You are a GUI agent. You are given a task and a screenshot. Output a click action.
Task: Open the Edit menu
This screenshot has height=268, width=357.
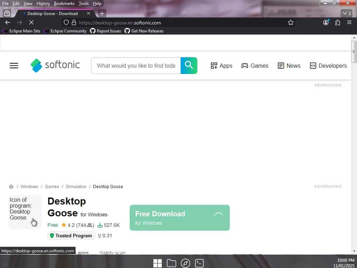(16, 3)
